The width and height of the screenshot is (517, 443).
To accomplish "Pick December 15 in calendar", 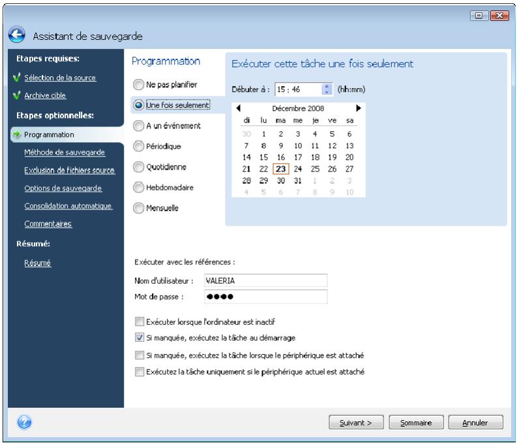I will tap(264, 157).
